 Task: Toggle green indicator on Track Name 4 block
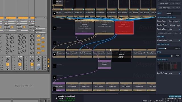tap(127, 9)
